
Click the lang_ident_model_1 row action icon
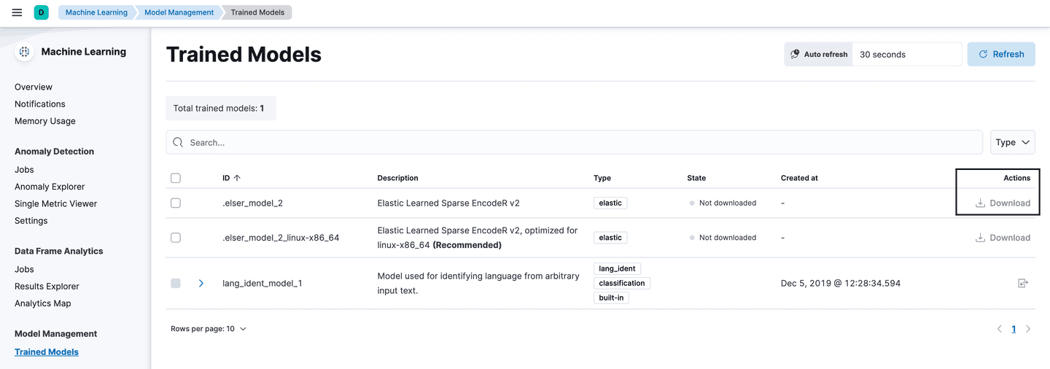(x=1022, y=283)
